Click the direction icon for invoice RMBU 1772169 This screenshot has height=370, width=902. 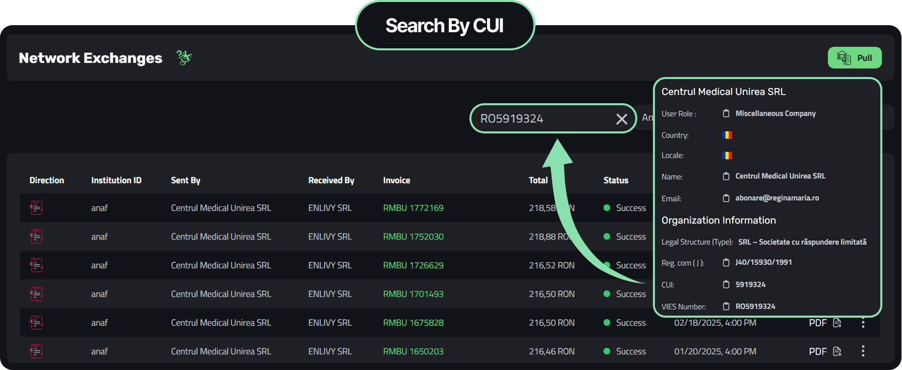click(36, 208)
